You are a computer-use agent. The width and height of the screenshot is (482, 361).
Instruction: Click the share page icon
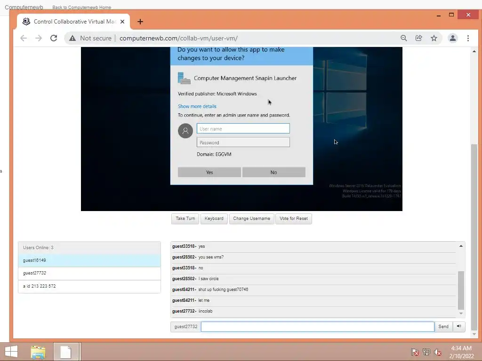point(418,38)
